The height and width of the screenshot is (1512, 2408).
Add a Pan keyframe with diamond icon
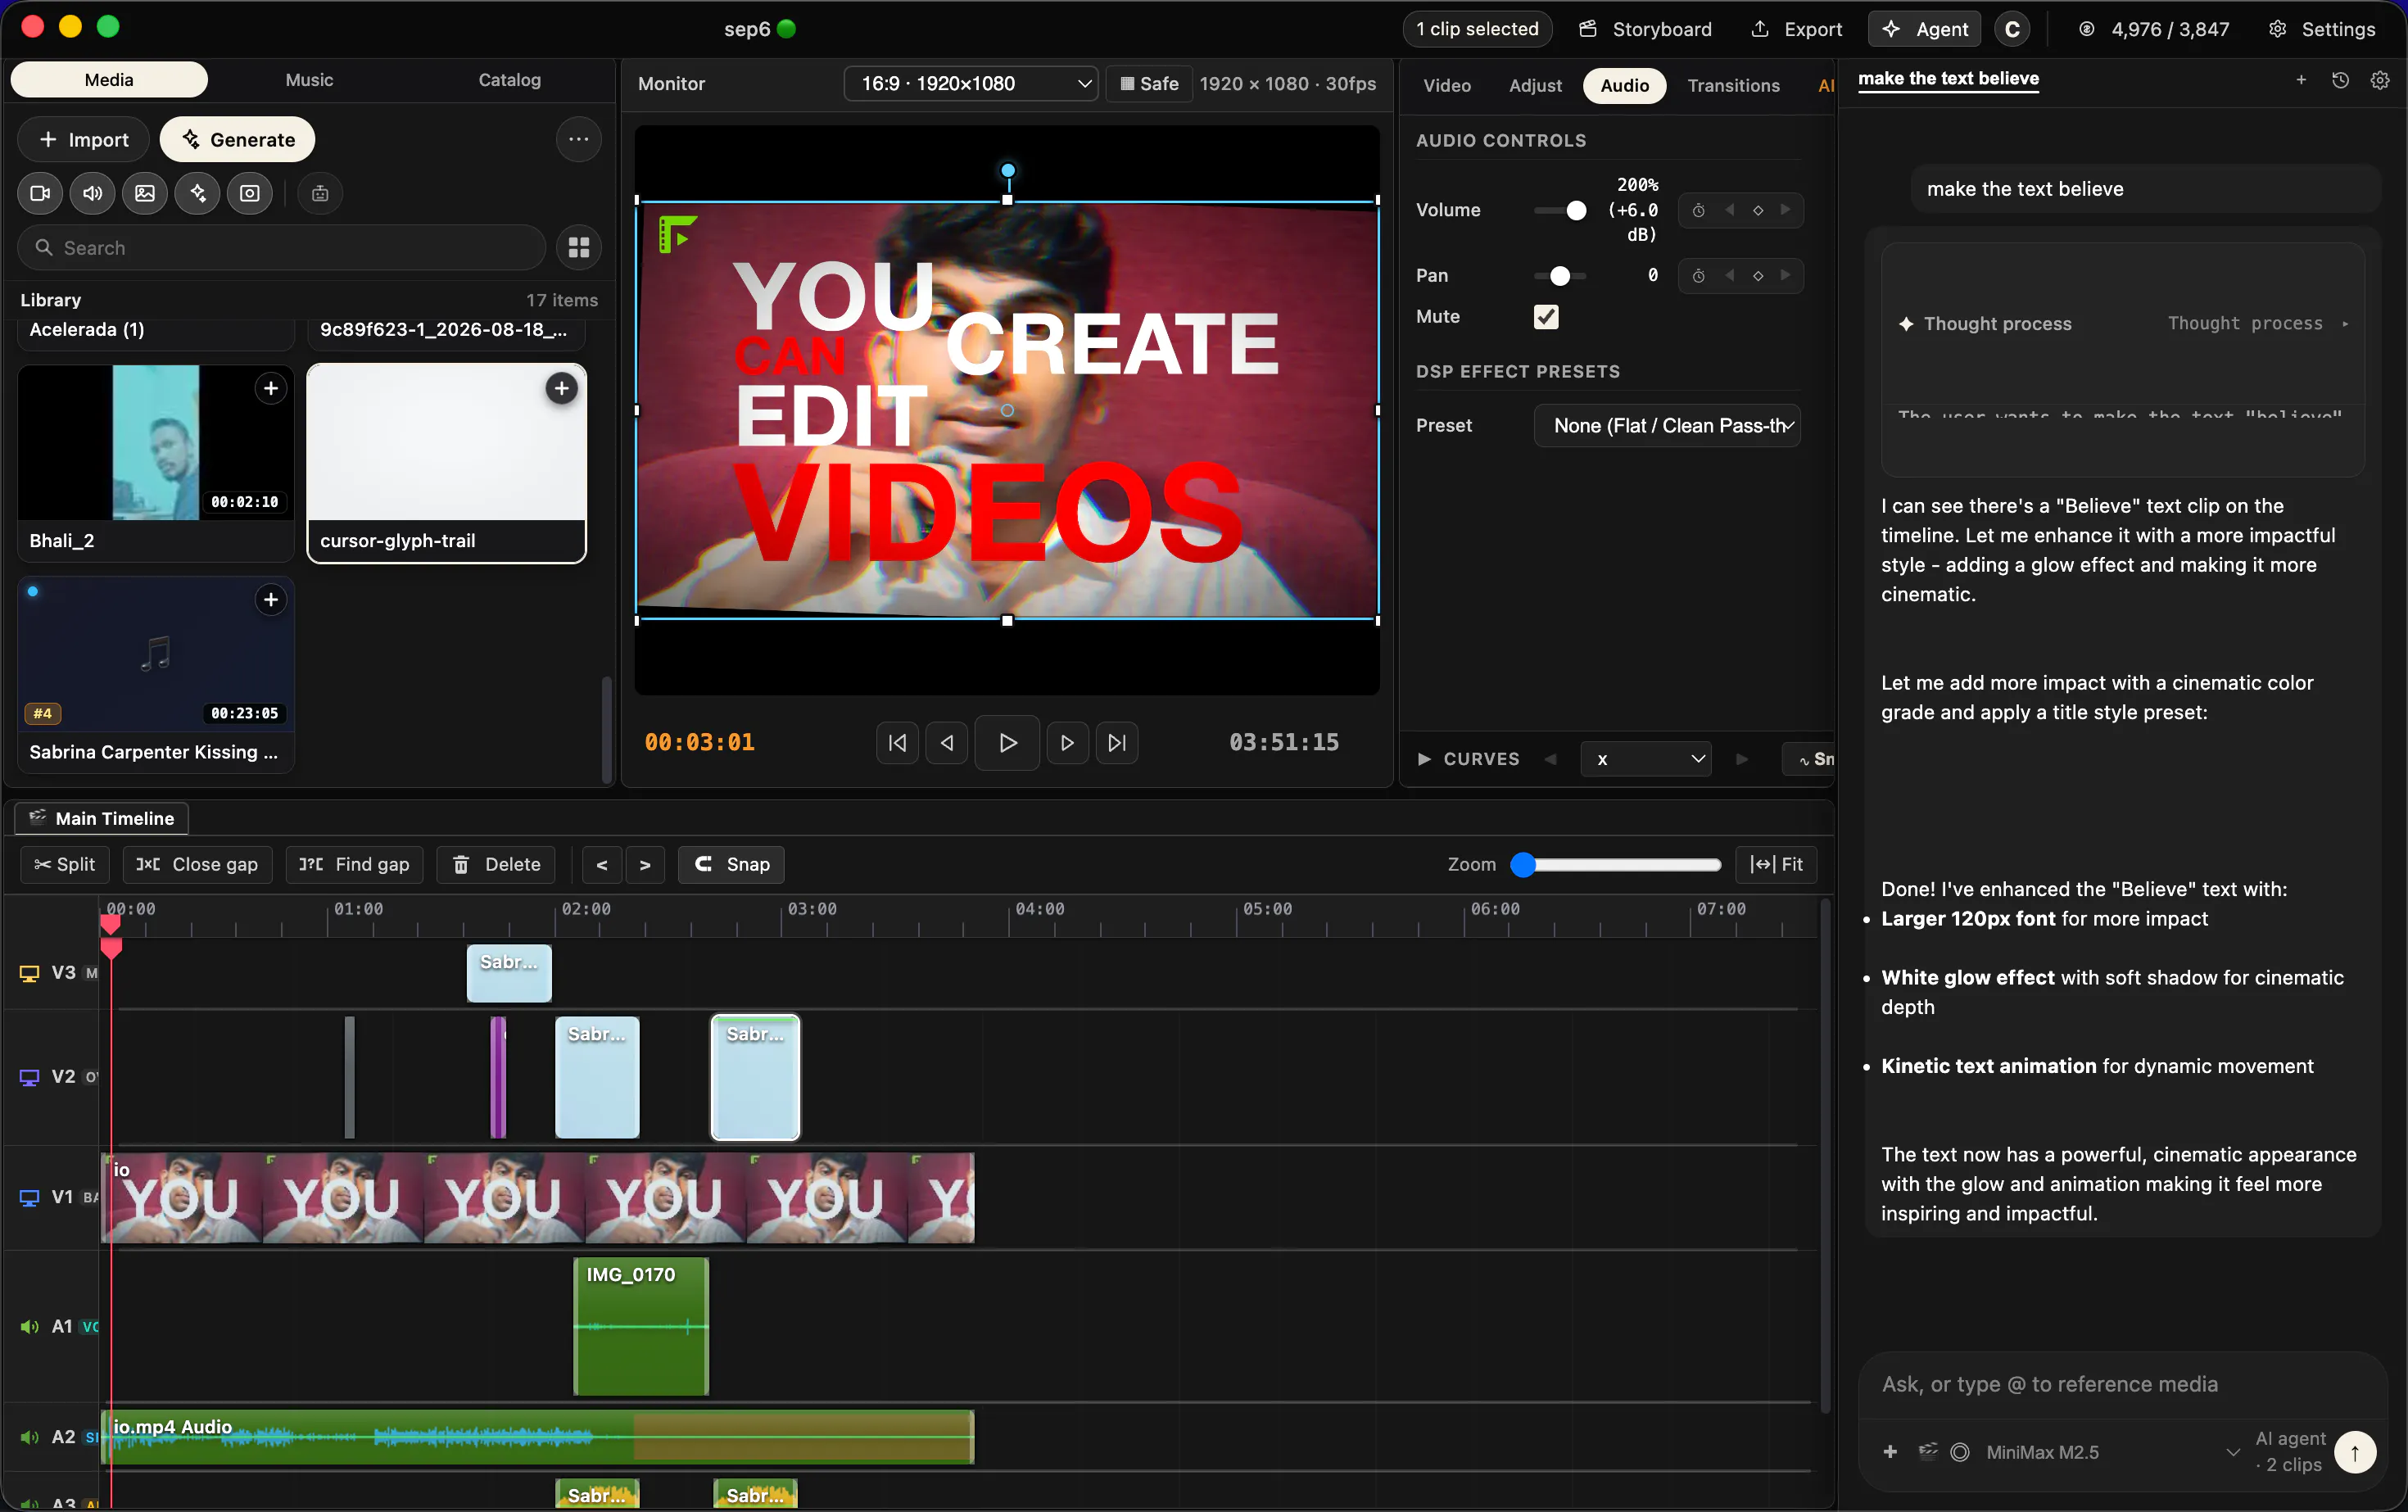coord(1758,275)
